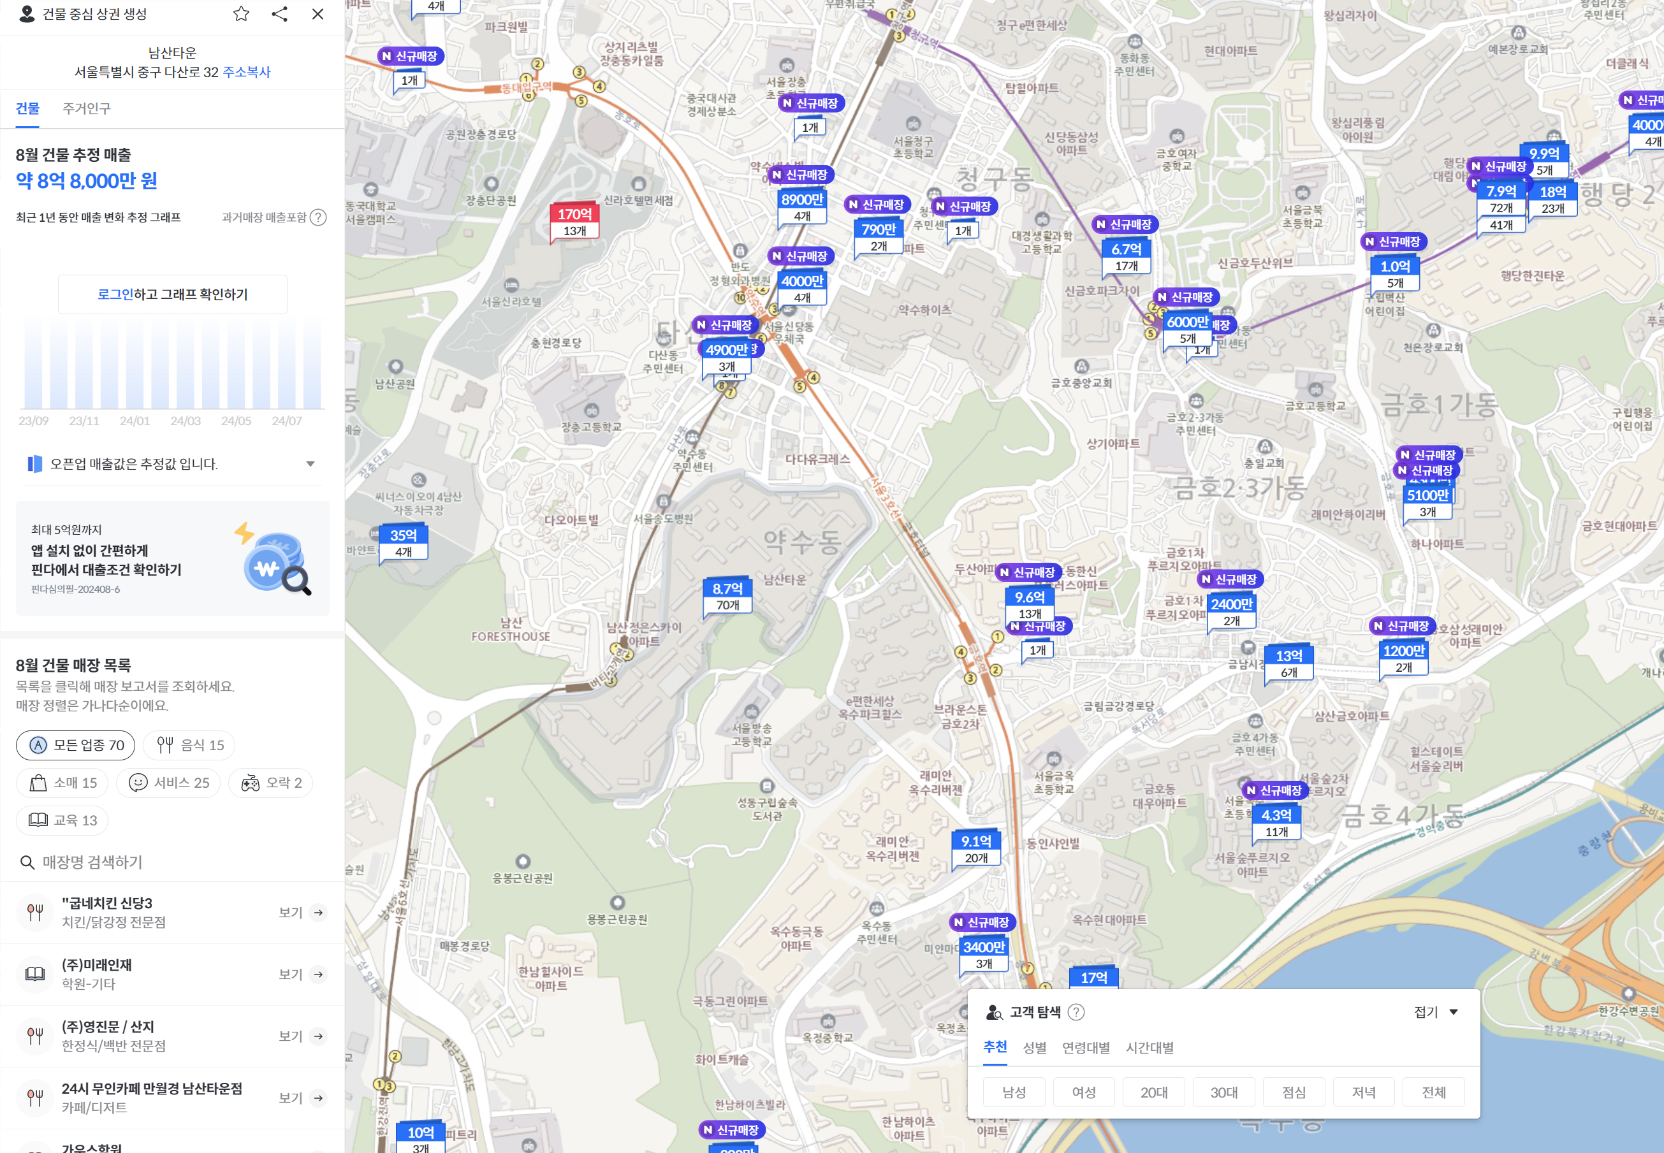The height and width of the screenshot is (1153, 1664).
Task: Toggle the 20대 customer filter
Action: (1154, 1092)
